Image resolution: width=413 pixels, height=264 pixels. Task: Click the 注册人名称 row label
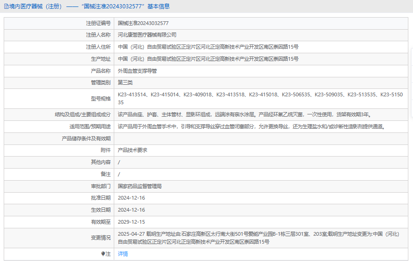coord(98,35)
